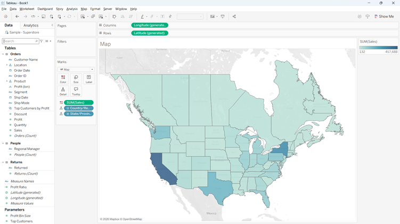
Task: Click the Share workbook icon
Action: tap(234, 16)
